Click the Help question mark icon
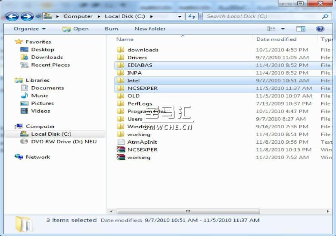This screenshot has width=336, height=236. [x=320, y=29]
